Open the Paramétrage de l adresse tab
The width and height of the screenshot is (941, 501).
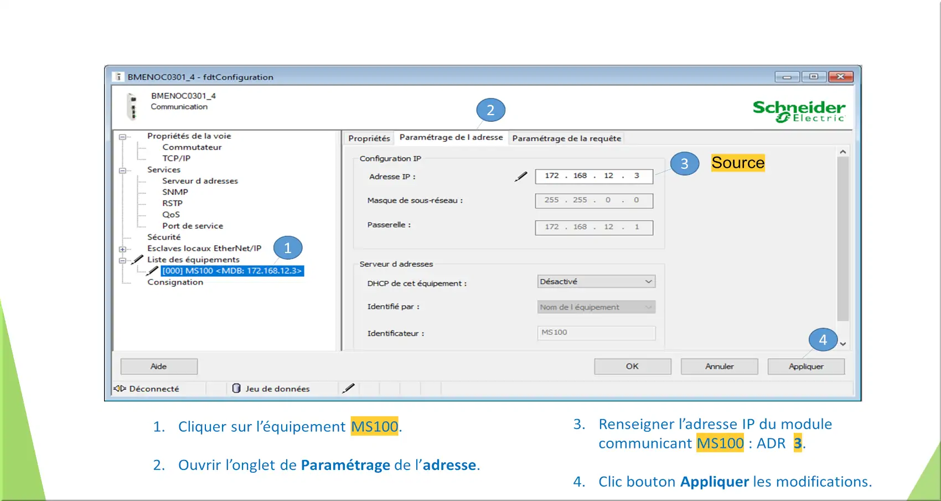coord(451,137)
